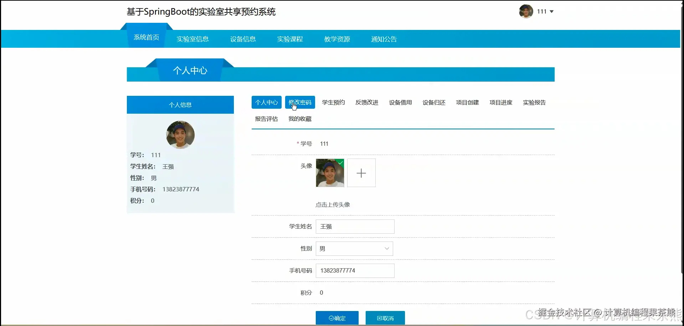The image size is (684, 326).
Task: Click the checkmark badge on the selected avatar
Action: [341, 163]
